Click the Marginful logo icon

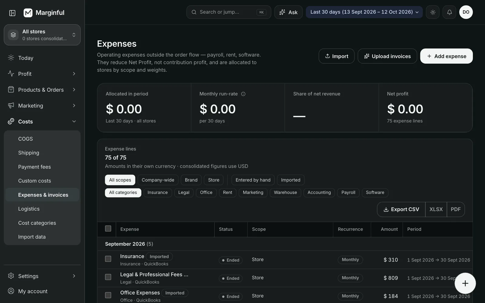(28, 13)
